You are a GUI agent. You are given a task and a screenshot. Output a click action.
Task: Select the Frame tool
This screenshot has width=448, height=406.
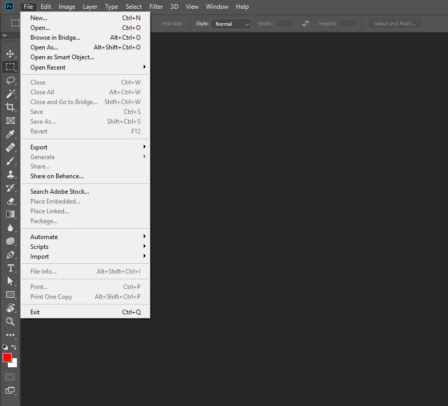pyautogui.click(x=10, y=121)
